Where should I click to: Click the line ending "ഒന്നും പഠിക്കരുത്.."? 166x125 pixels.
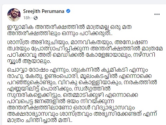point(60,33)
